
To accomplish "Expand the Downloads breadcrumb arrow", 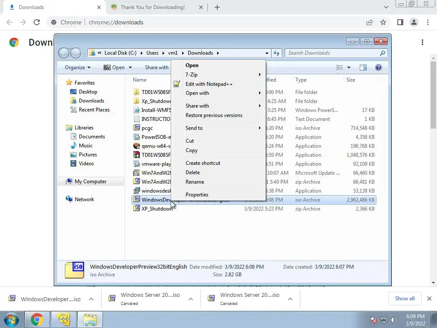I will [218, 53].
